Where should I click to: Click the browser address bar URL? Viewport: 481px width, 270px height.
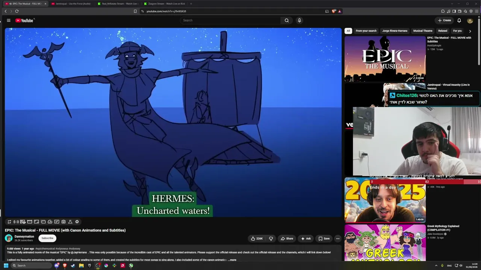166,11
